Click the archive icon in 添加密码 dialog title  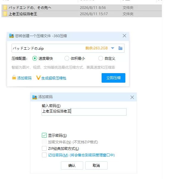[x=35, y=97]
